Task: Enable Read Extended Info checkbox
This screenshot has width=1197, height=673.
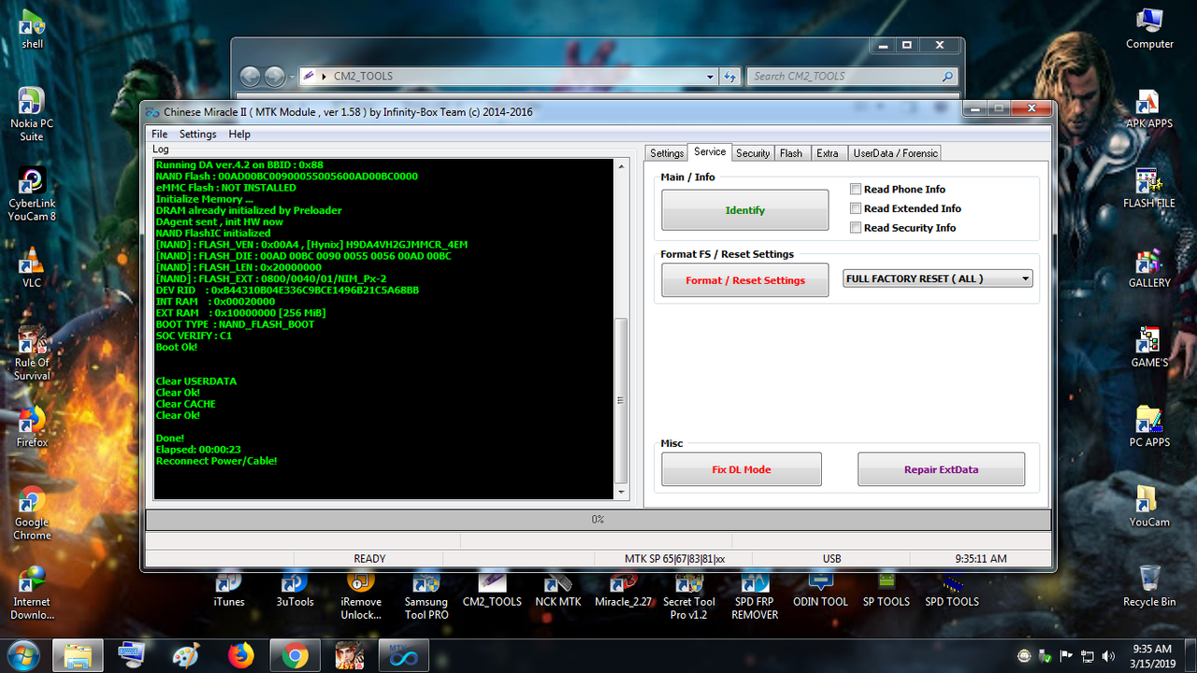Action: click(856, 208)
